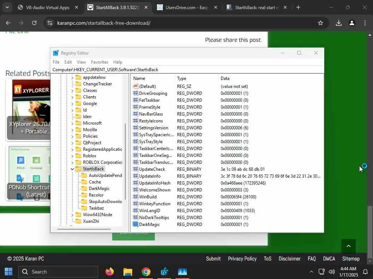
Task: Expand the Classes registry key
Action: pyautogui.click(x=72, y=90)
